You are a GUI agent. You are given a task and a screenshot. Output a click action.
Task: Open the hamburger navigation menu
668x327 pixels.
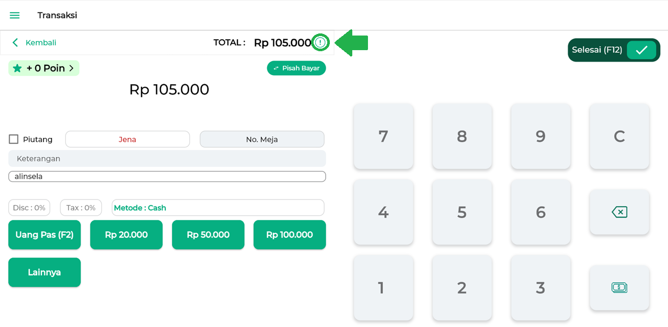[x=15, y=16]
